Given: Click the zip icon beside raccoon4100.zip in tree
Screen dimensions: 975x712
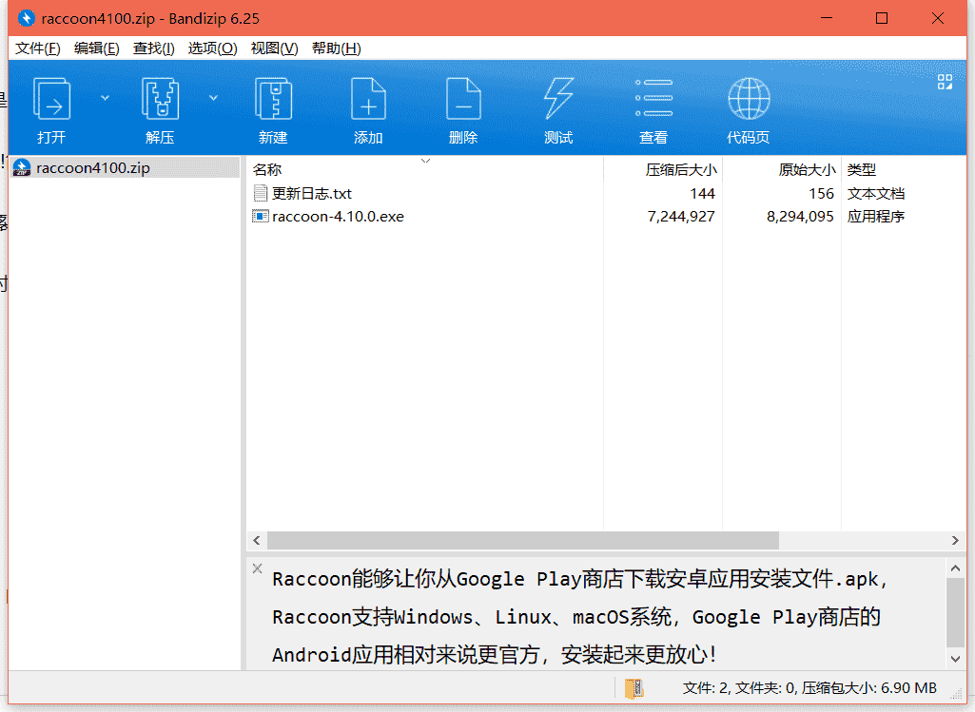Looking at the screenshot, I should tap(22, 167).
